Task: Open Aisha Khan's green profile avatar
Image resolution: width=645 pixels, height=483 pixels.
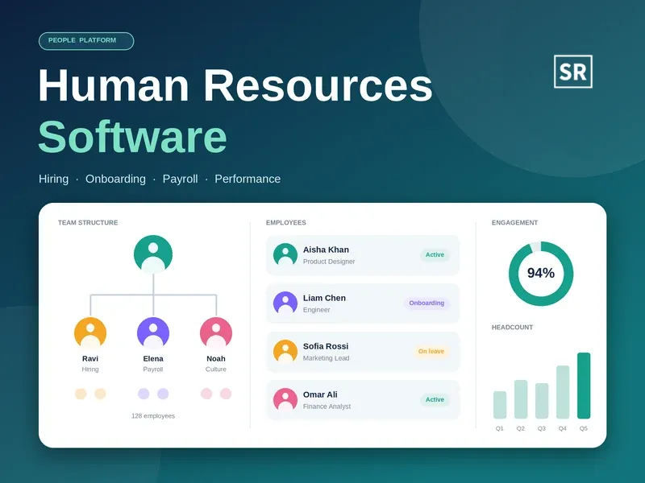Action: click(x=285, y=255)
